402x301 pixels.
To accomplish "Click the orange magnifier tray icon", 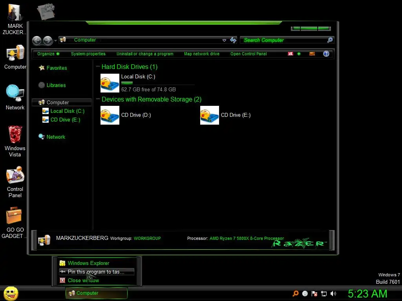I will click(295, 294).
